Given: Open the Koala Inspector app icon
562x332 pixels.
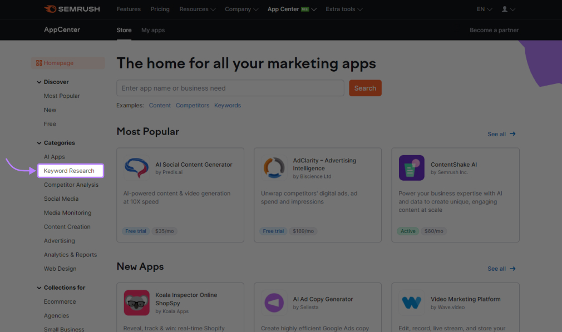Looking at the screenshot, I should coord(136,303).
